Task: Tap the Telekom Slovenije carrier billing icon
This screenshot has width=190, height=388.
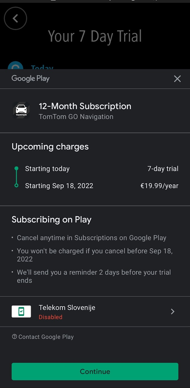Action: (x=21, y=311)
